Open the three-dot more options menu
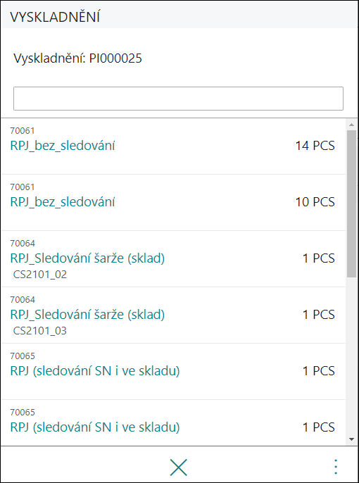Viewport: 359px width, 483px height. [336, 467]
